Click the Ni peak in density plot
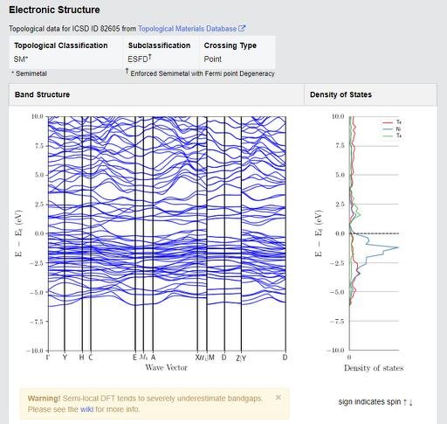447x424 pixels. (x=396, y=247)
